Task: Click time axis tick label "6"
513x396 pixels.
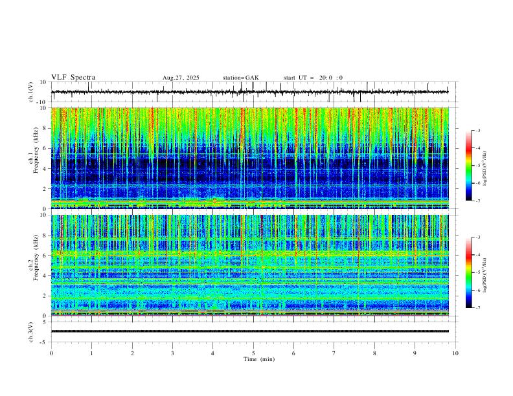Action: point(294,353)
